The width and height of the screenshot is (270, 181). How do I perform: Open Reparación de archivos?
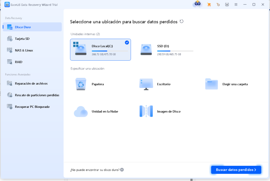pos(31,83)
